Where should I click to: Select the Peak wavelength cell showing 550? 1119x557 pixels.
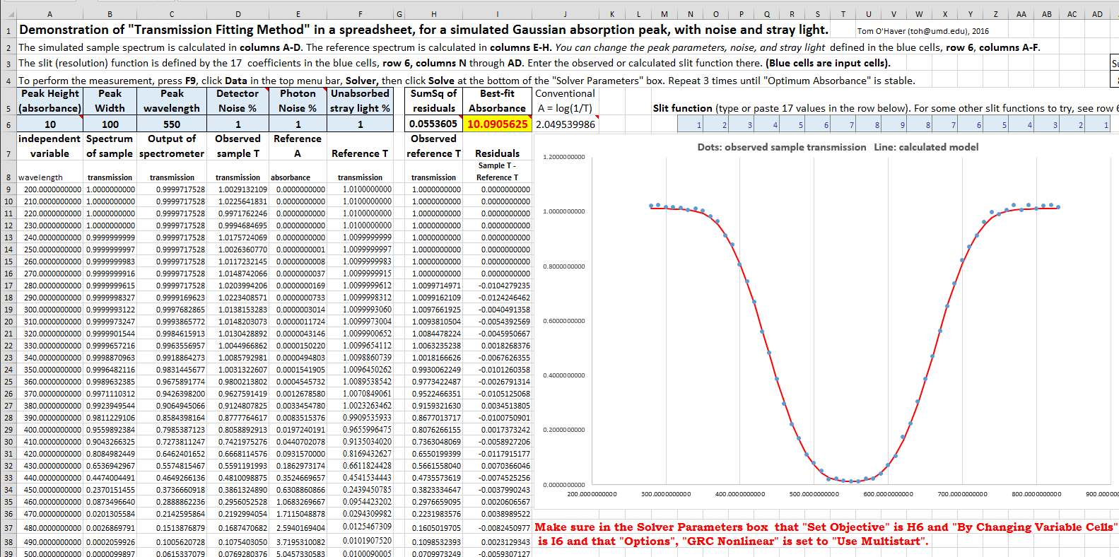pos(172,124)
